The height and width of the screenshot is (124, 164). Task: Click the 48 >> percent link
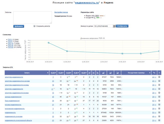[x=154, y=117]
